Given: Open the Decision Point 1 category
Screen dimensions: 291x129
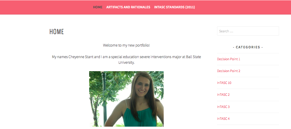Looking at the screenshot, I should [229, 59].
